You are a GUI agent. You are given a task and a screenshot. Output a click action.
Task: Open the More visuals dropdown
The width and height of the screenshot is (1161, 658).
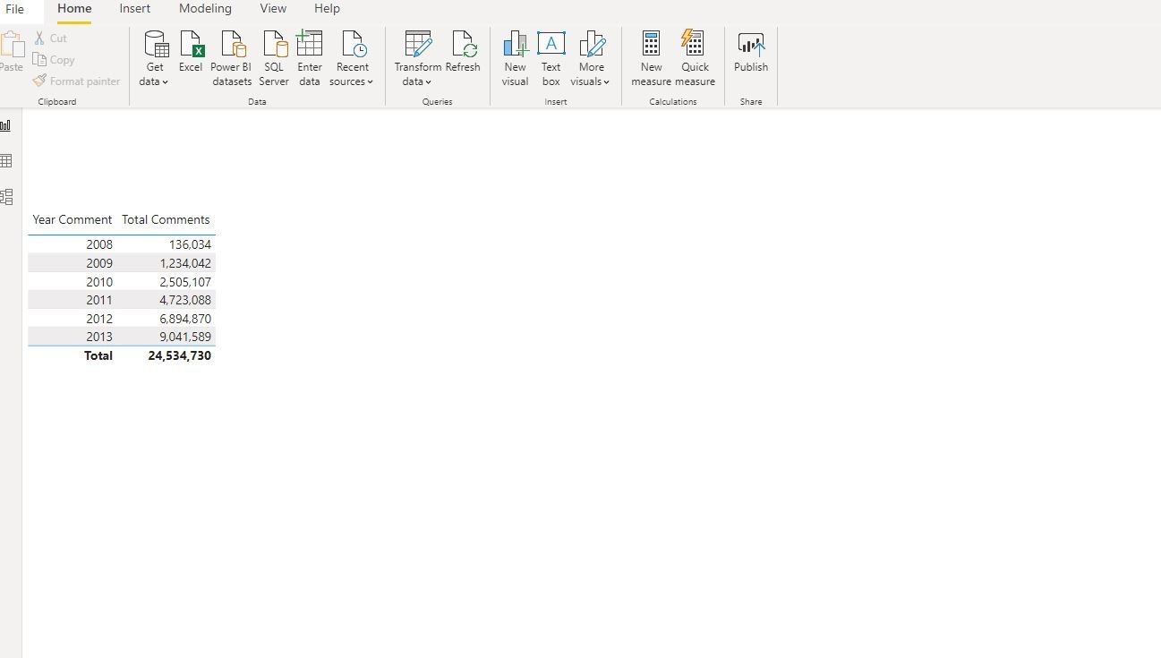(591, 59)
